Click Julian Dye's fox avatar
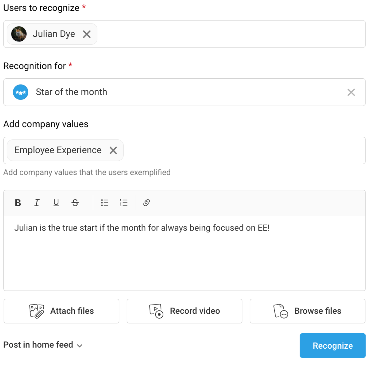 [x=19, y=34]
